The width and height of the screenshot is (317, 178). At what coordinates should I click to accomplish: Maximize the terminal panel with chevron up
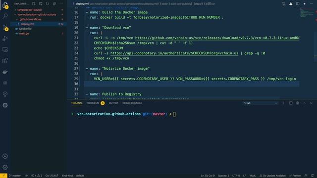pos(305,103)
